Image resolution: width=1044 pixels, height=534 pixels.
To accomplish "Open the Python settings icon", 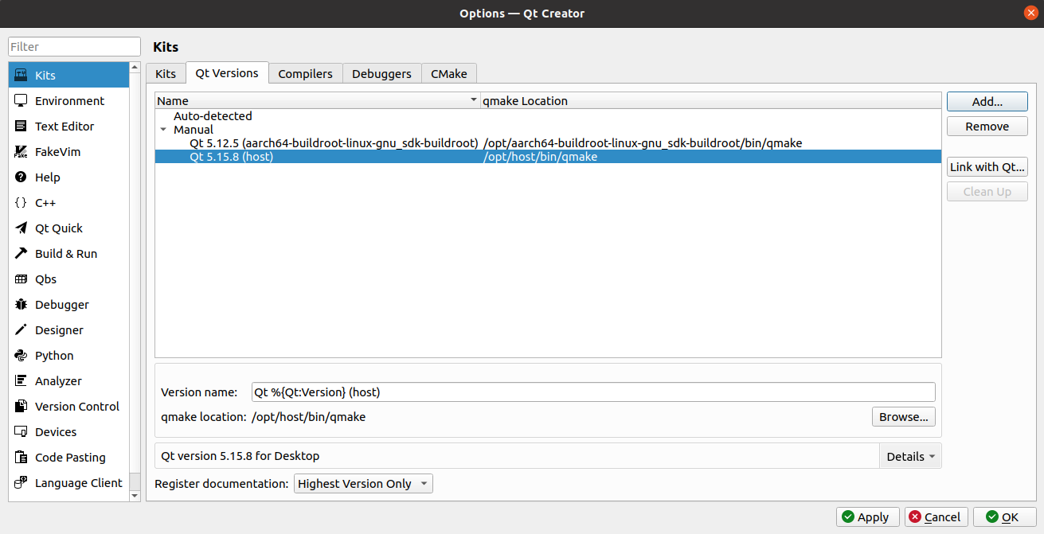I will click(22, 355).
